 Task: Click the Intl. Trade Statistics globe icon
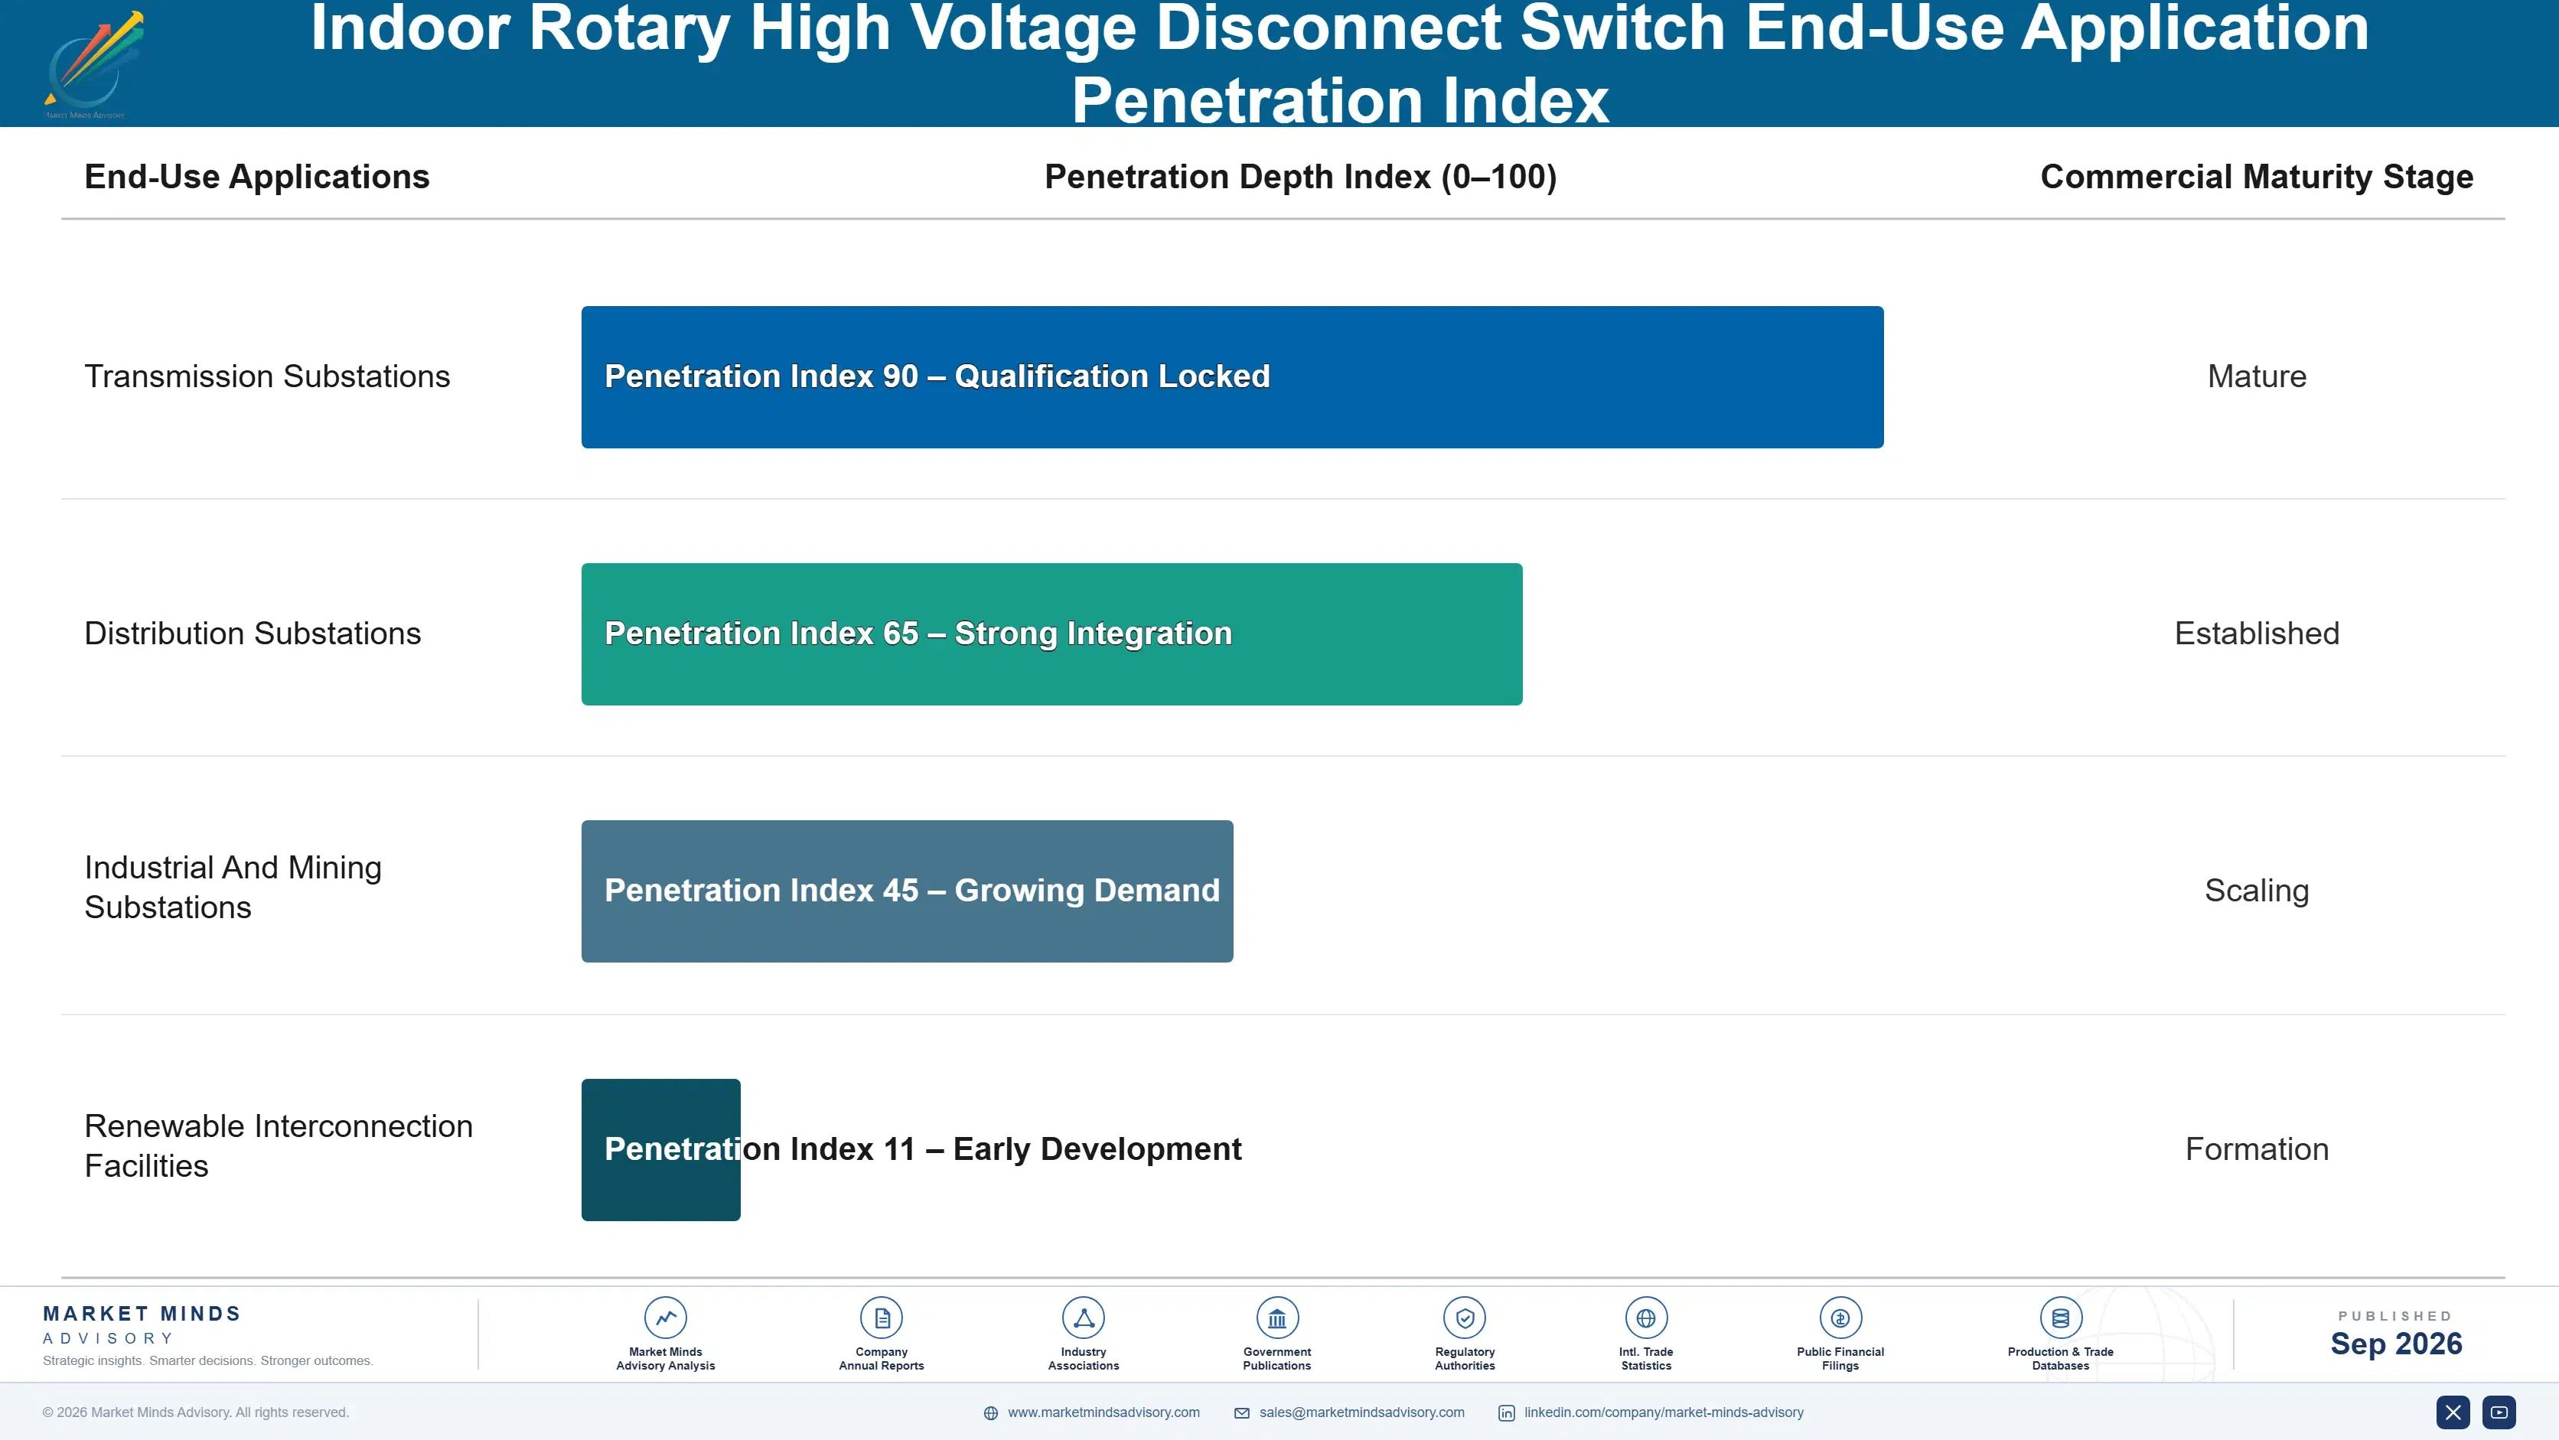[x=1646, y=1318]
